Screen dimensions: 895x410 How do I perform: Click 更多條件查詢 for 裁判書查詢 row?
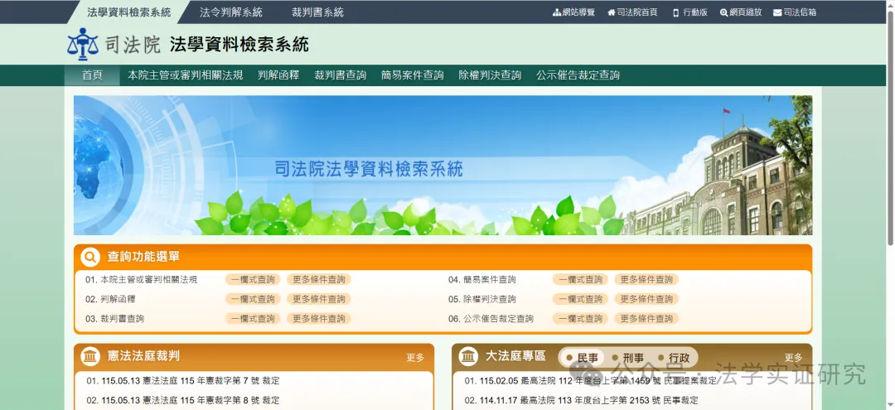319,319
